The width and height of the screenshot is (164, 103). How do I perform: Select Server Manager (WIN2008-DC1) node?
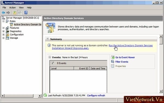[22, 18]
